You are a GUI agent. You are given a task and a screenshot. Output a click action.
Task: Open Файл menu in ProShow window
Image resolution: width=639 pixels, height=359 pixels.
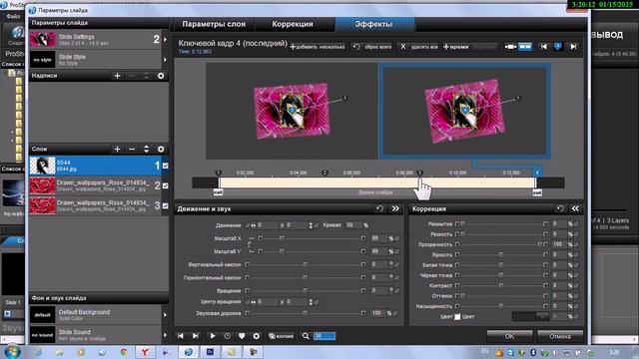(x=13, y=17)
